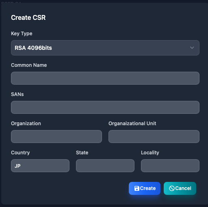Focus the Common Name input field
Viewport: 208px width, 207px height.
[x=105, y=78]
